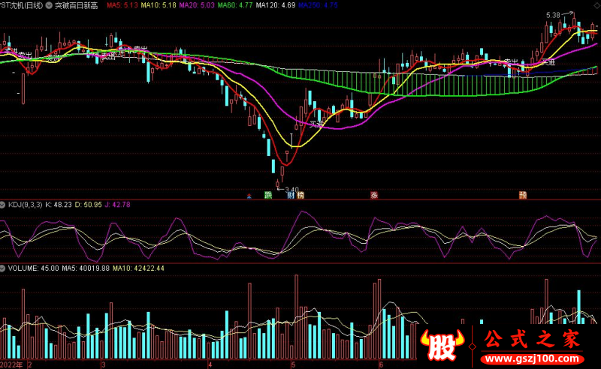
Task: Click the 买进 buy signal near May low
Action: pyautogui.click(x=316, y=124)
